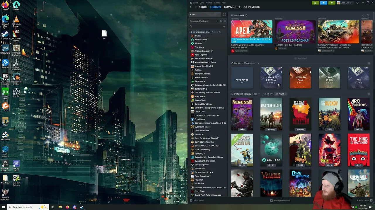Toggle the ready-to-play filter icon
The width and height of the screenshot is (375, 210).
point(225,21)
